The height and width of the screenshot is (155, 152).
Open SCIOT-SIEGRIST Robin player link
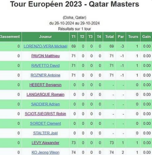(x=45, y=114)
